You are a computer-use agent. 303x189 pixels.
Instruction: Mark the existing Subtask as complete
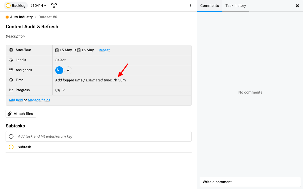point(11,147)
